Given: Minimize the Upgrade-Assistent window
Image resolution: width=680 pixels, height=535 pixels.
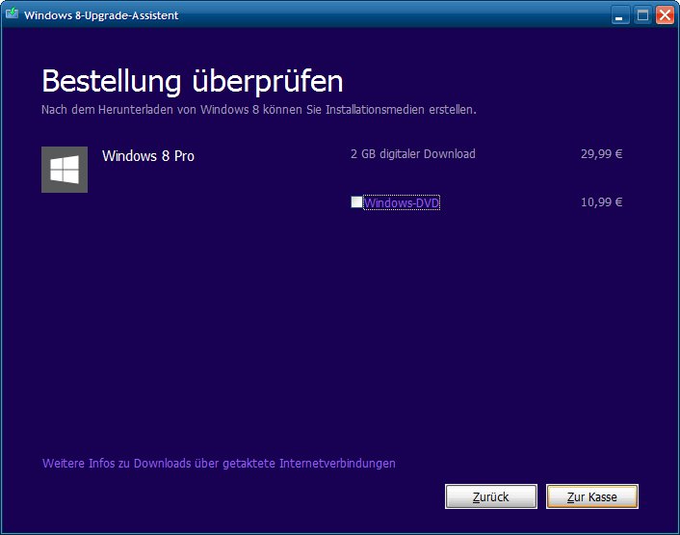Looking at the screenshot, I should point(620,15).
